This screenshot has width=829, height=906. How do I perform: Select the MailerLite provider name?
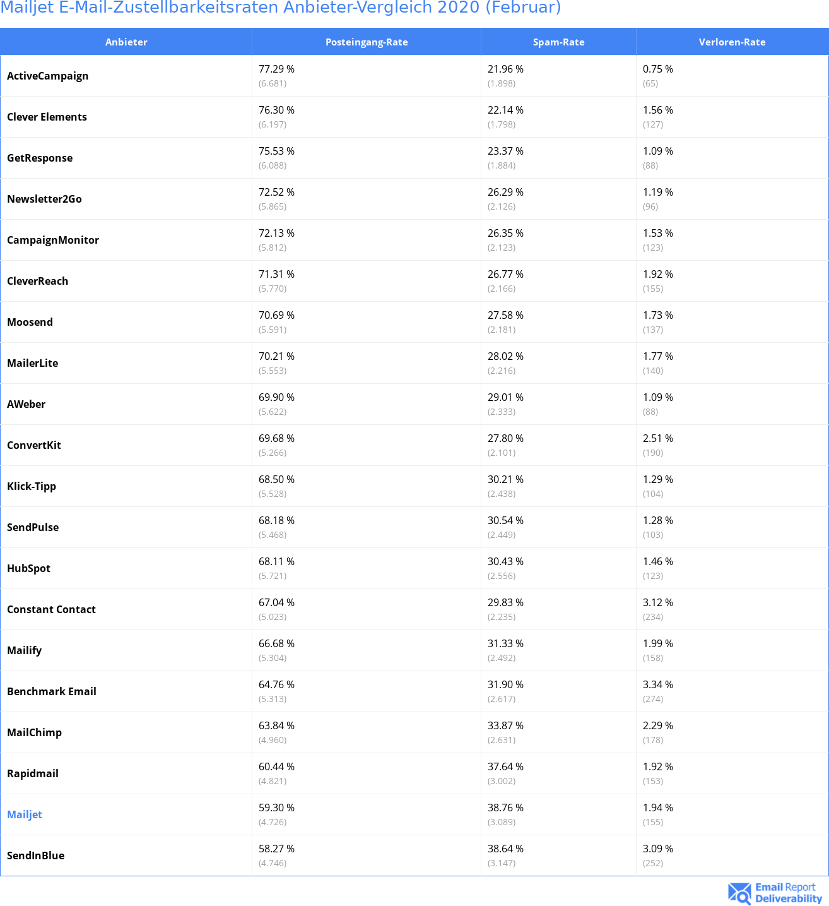(32, 363)
